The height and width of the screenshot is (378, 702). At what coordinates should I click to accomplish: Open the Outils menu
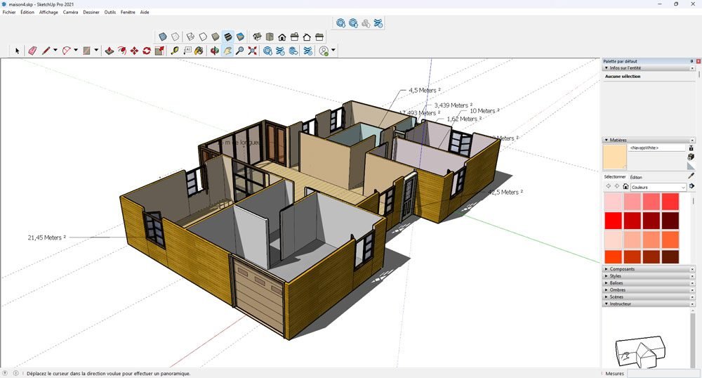pyautogui.click(x=110, y=12)
